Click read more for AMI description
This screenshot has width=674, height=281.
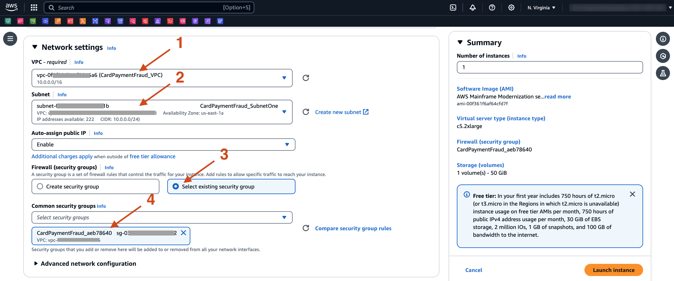click(x=558, y=97)
